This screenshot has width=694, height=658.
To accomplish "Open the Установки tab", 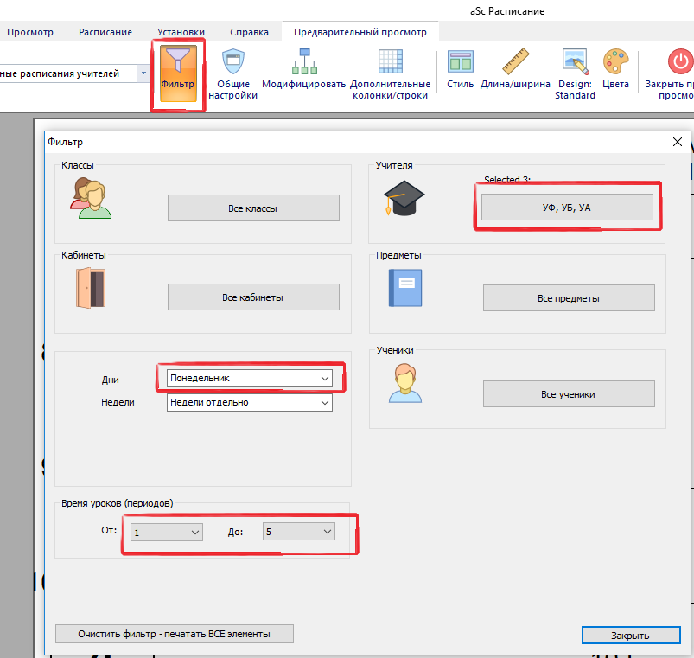I will pos(181,32).
